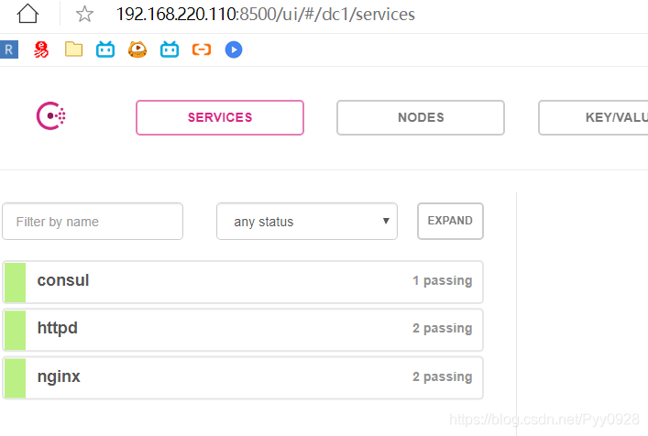Open the red NetEase bookmark icon
Image resolution: width=648 pixels, height=436 pixels.
click(41, 50)
